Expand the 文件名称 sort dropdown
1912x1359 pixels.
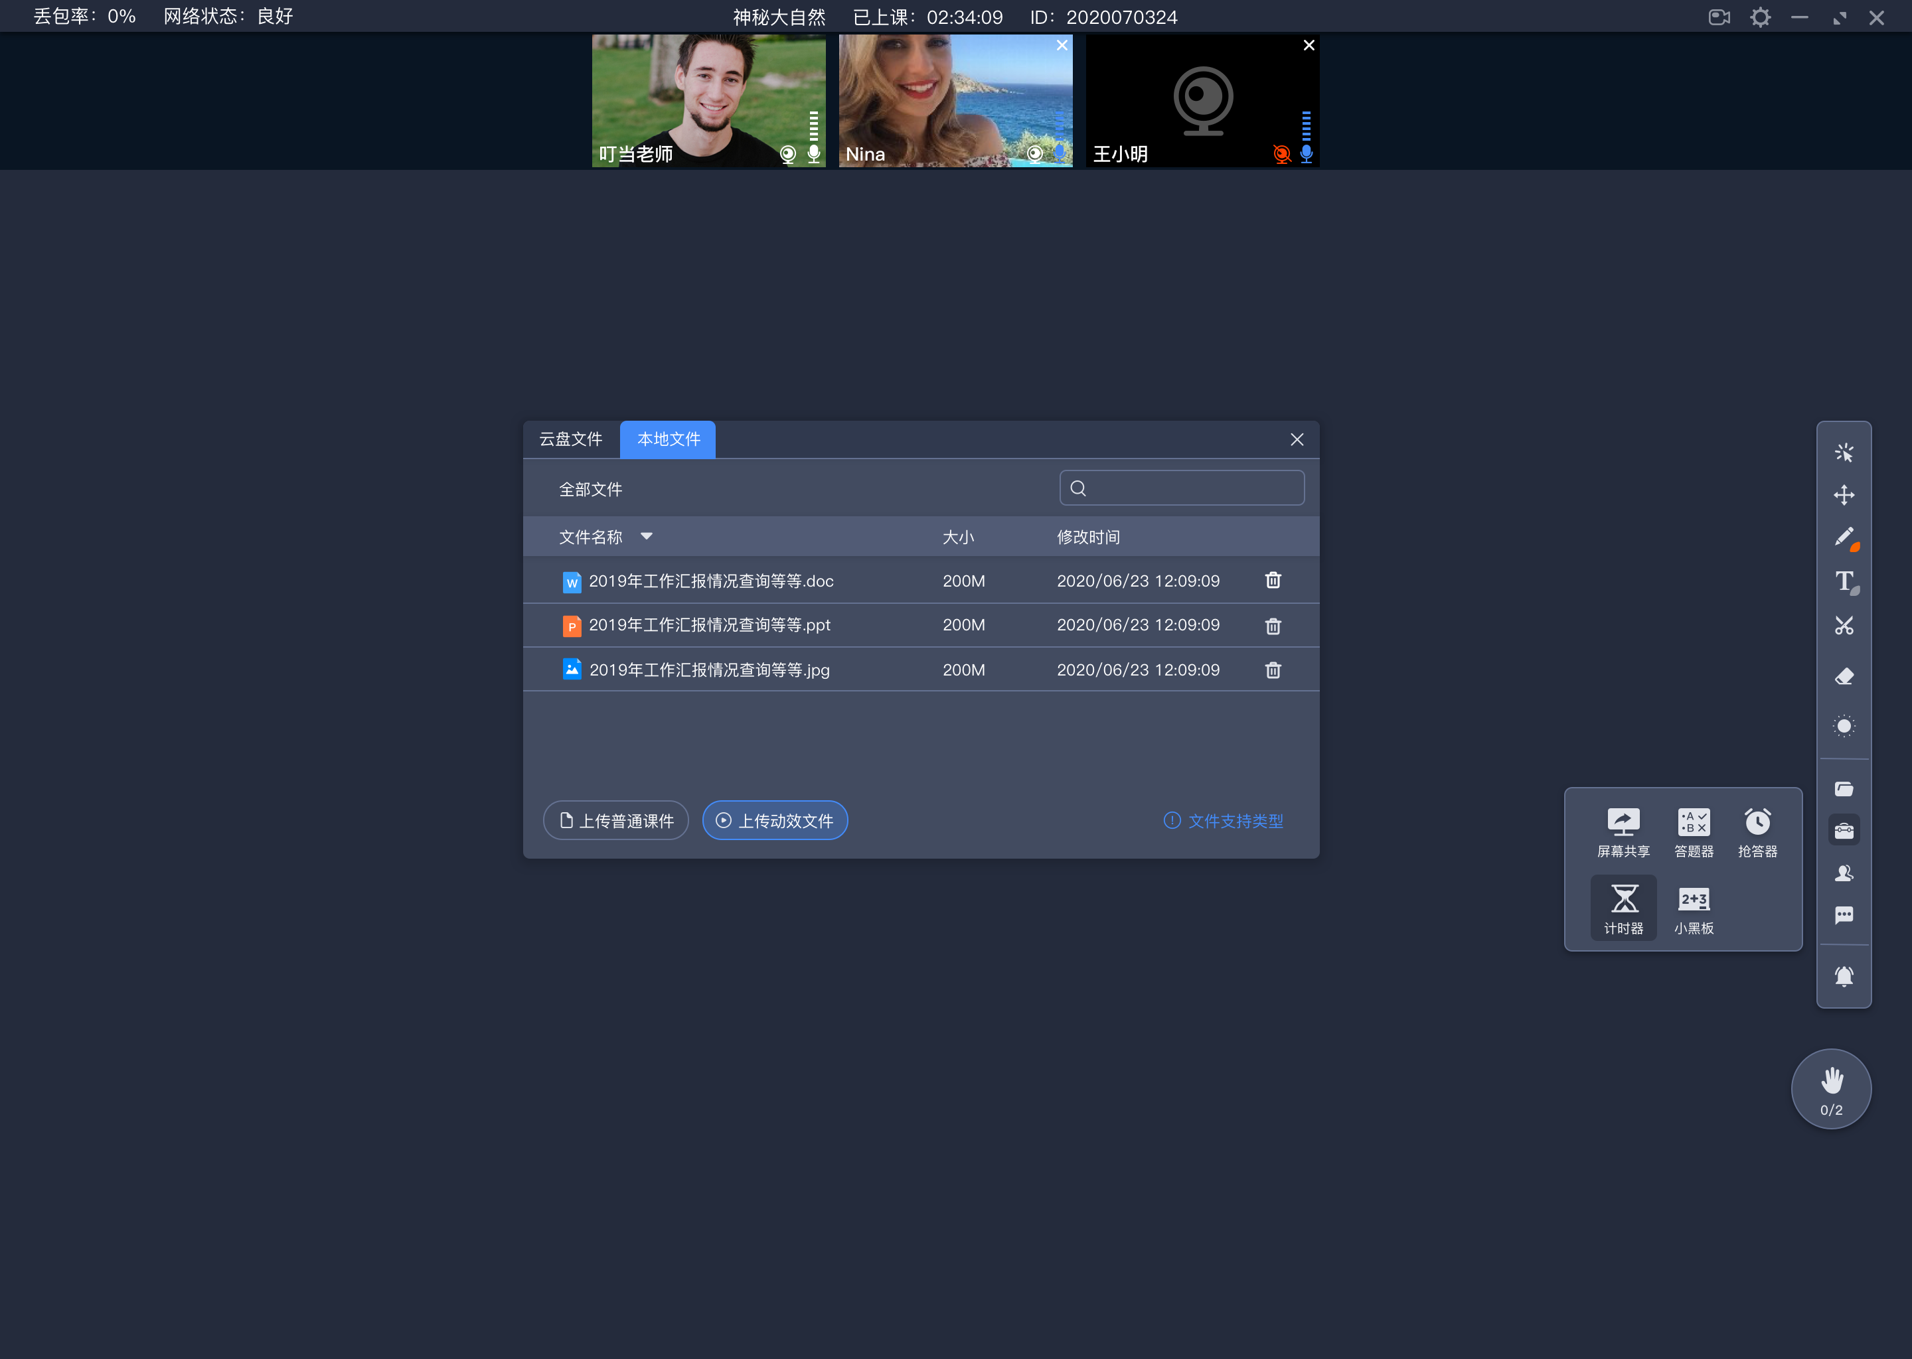649,537
